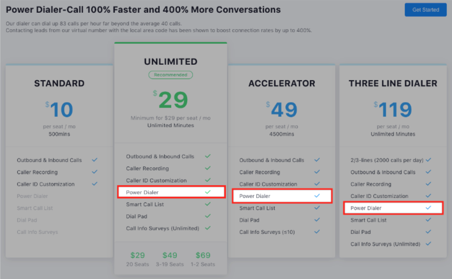Click the greyed-out Power Dialer in Standard
The height and width of the screenshot is (279, 452).
[x=32, y=196]
